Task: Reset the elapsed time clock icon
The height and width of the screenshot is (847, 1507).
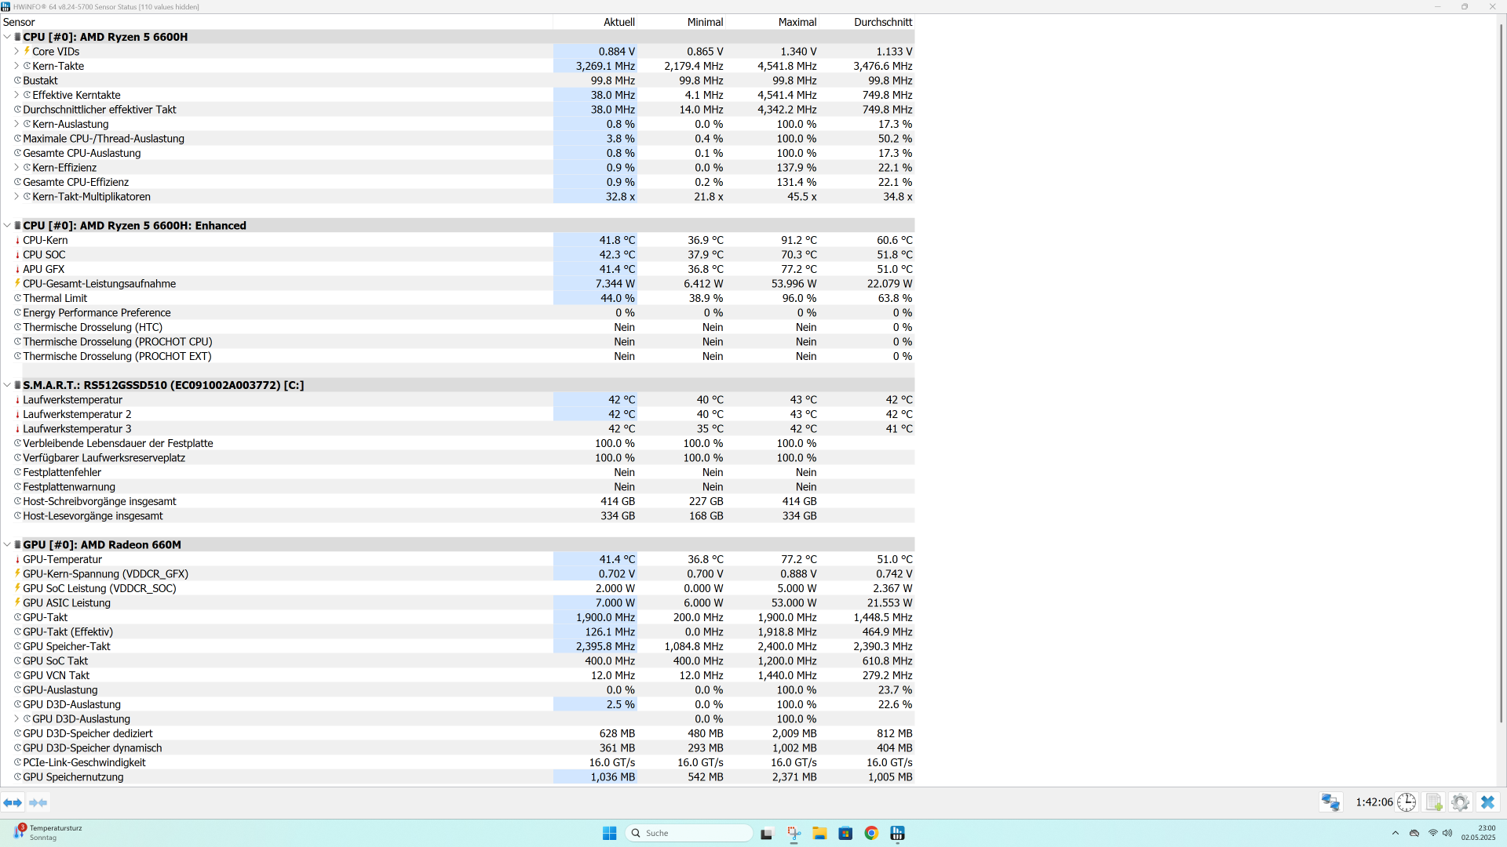Action: [x=1407, y=802]
